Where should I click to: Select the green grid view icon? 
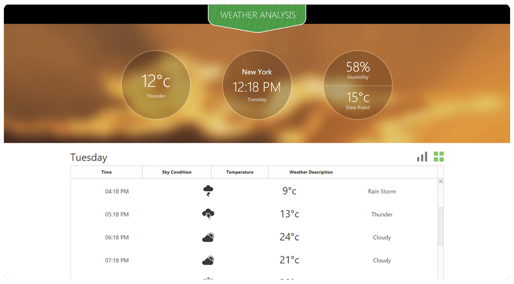438,157
